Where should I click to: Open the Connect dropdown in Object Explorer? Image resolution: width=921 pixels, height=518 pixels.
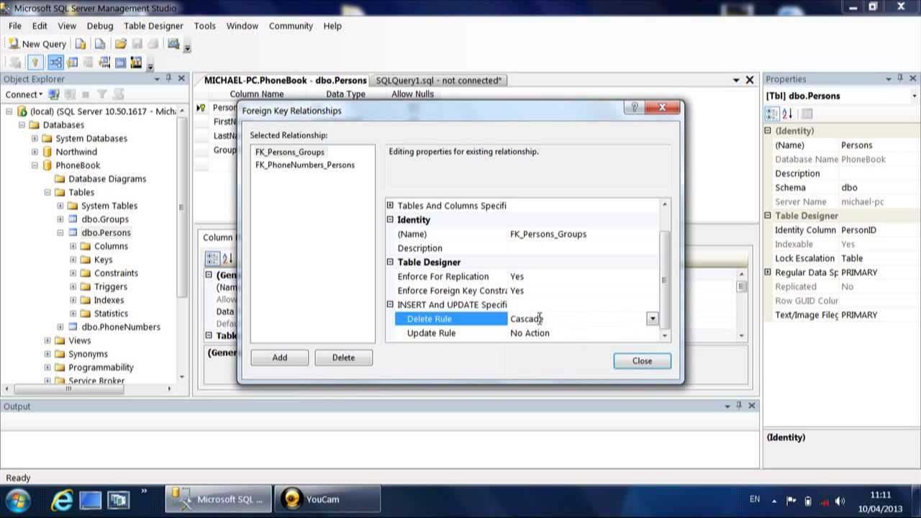(24, 94)
